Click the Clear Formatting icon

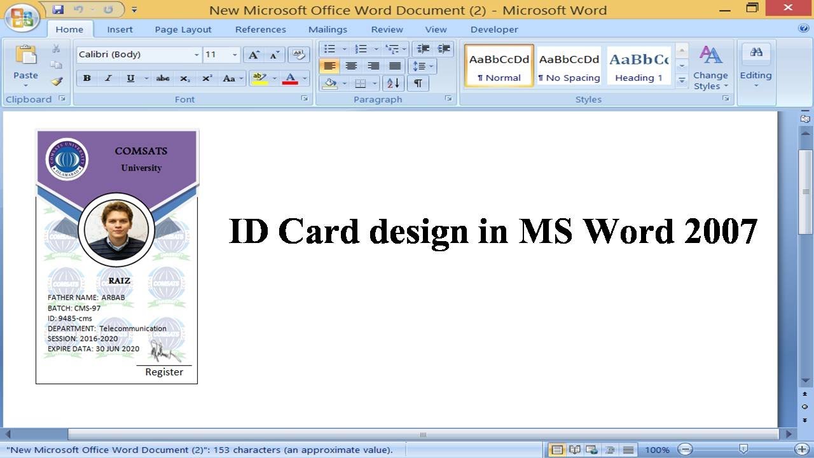298,55
